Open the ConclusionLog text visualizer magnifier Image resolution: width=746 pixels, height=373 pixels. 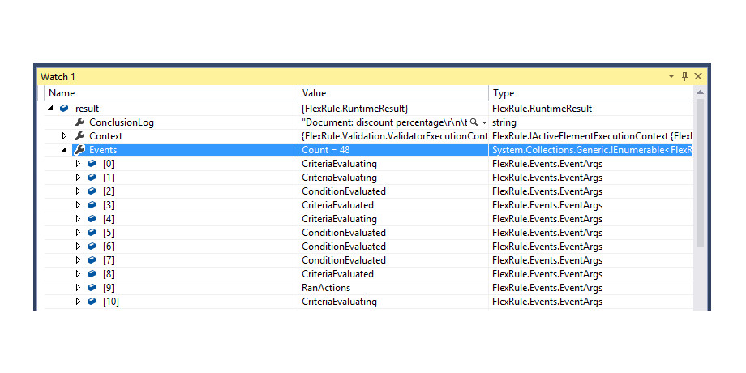(x=474, y=122)
